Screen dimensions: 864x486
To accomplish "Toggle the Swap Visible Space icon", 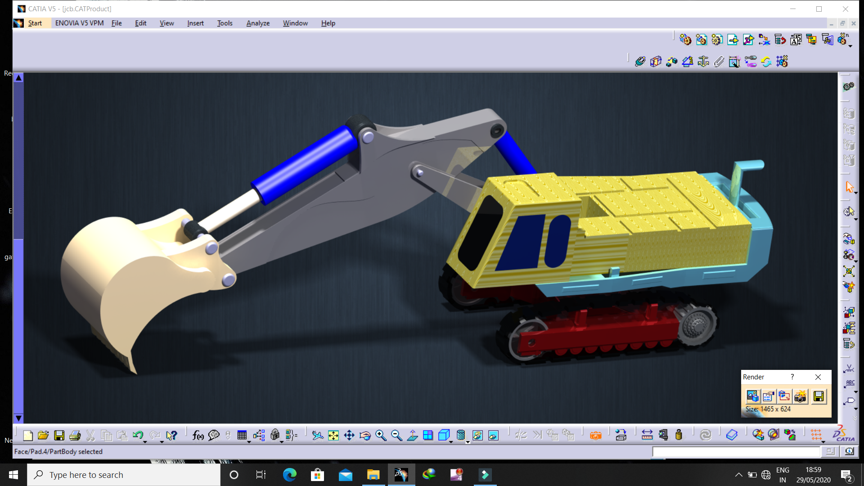I will click(x=493, y=435).
